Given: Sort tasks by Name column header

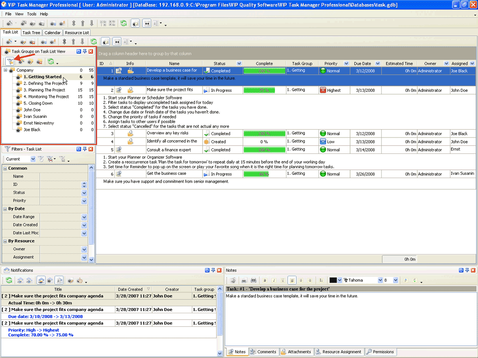Looking at the screenshot, I should point(174,63).
